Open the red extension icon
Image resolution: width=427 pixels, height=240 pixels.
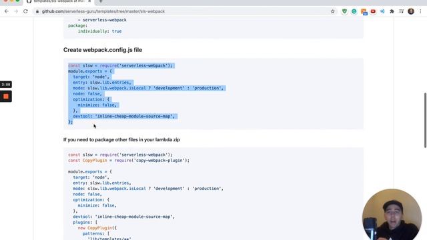pyautogui.click(x=373, y=11)
